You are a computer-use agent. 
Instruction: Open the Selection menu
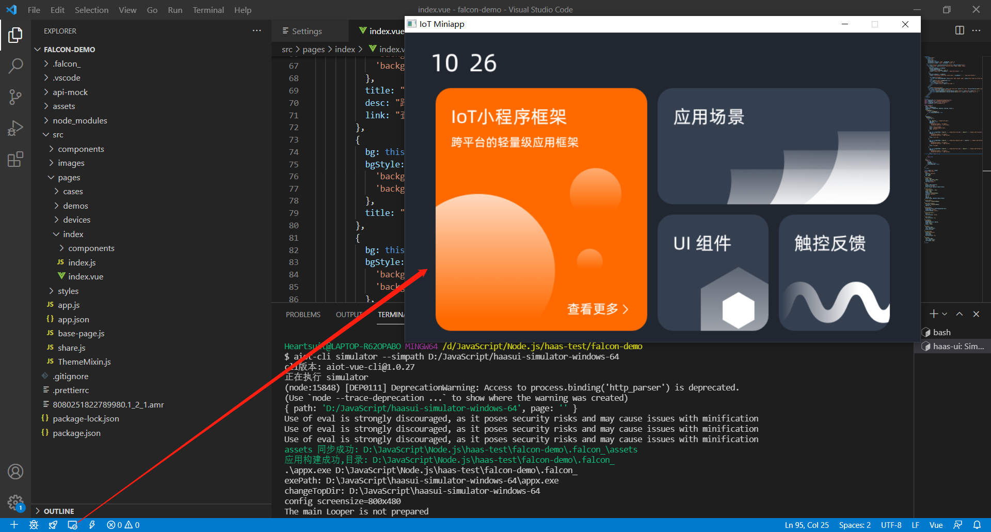coord(91,10)
